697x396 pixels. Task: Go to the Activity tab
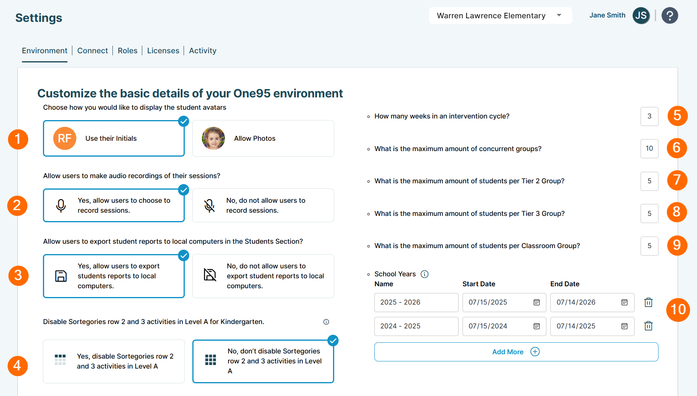203,51
